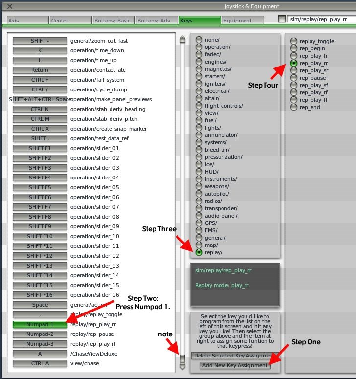Click the SHIFT - key button
The width and height of the screenshot is (356, 379).
click(40, 41)
